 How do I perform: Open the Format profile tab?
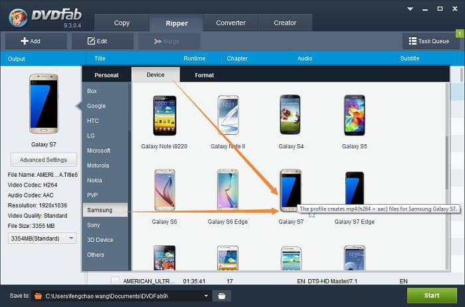pos(205,75)
